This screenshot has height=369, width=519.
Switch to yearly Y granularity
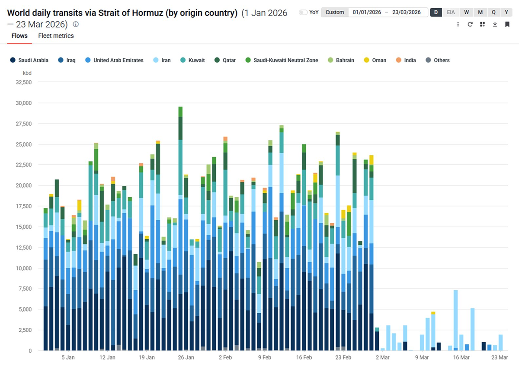pos(506,13)
